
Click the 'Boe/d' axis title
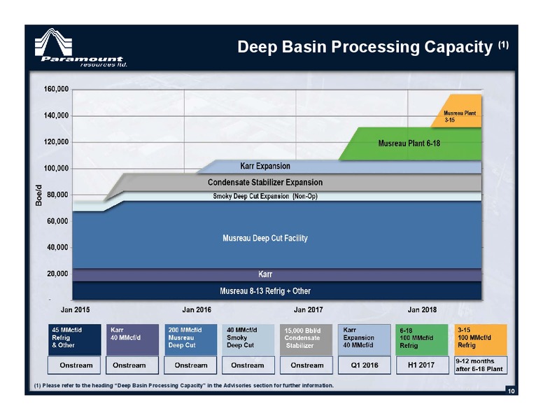point(38,195)
